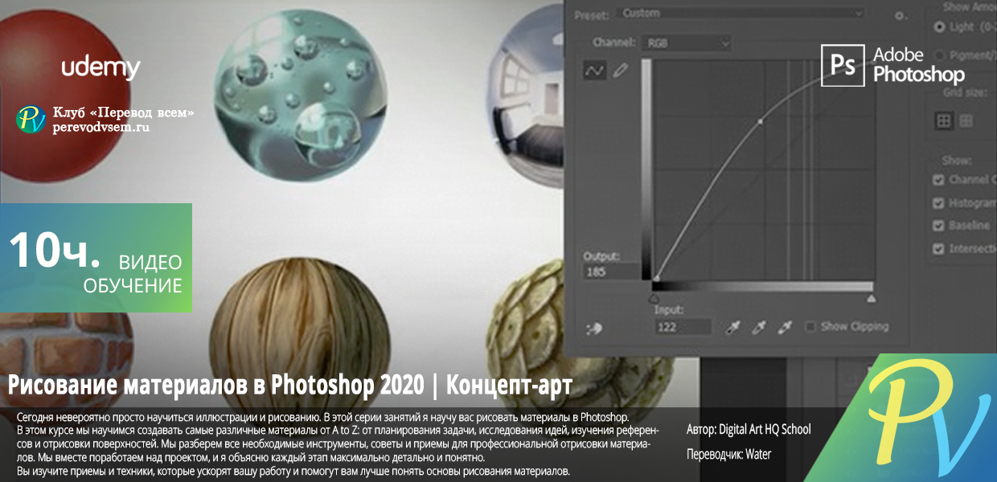Open the perevodvsem.ru link

coord(101,128)
